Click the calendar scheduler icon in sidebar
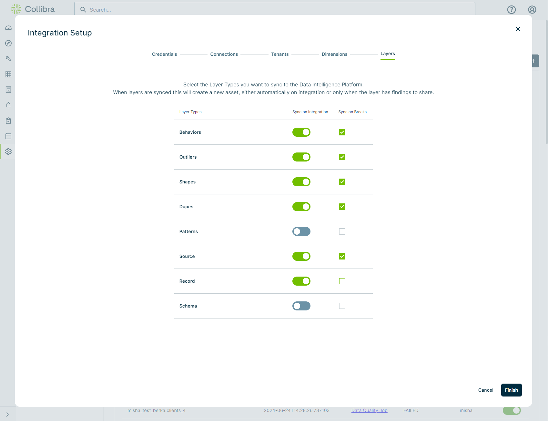548x421 pixels. click(8, 136)
